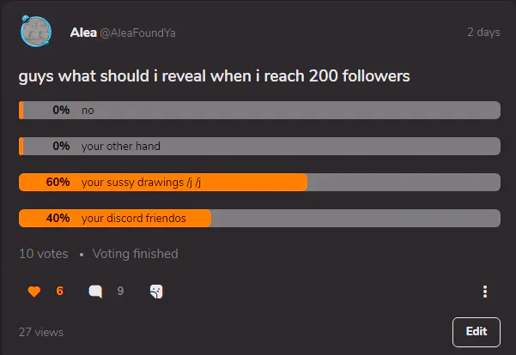Click the like count number 6
The height and width of the screenshot is (355, 516).
tap(59, 291)
